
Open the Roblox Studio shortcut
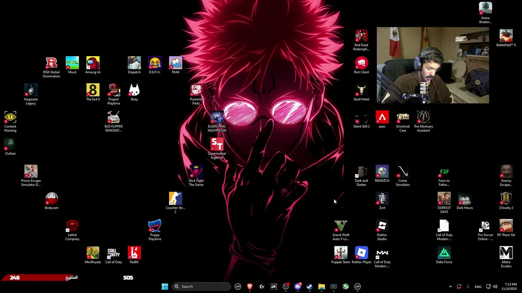tap(382, 230)
